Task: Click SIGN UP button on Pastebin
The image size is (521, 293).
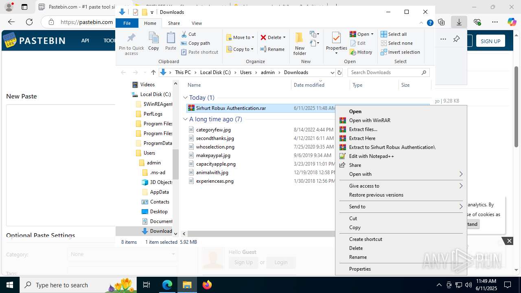Action: click(490, 41)
